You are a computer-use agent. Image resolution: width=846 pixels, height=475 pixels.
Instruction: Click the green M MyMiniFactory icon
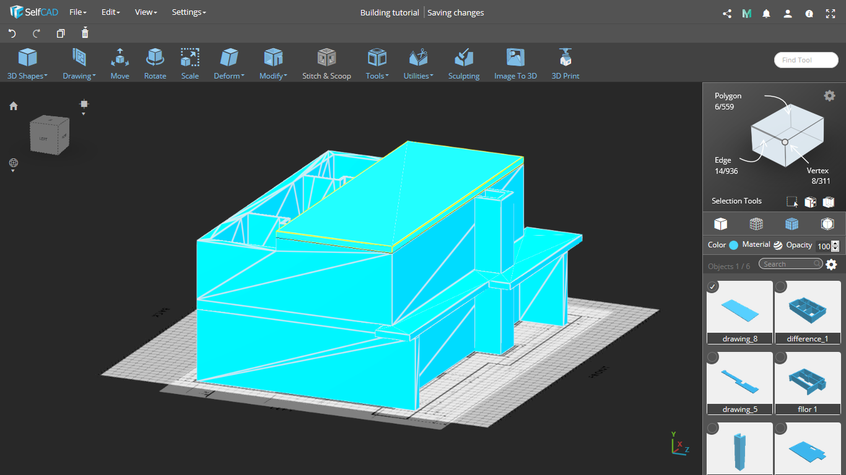pos(747,13)
